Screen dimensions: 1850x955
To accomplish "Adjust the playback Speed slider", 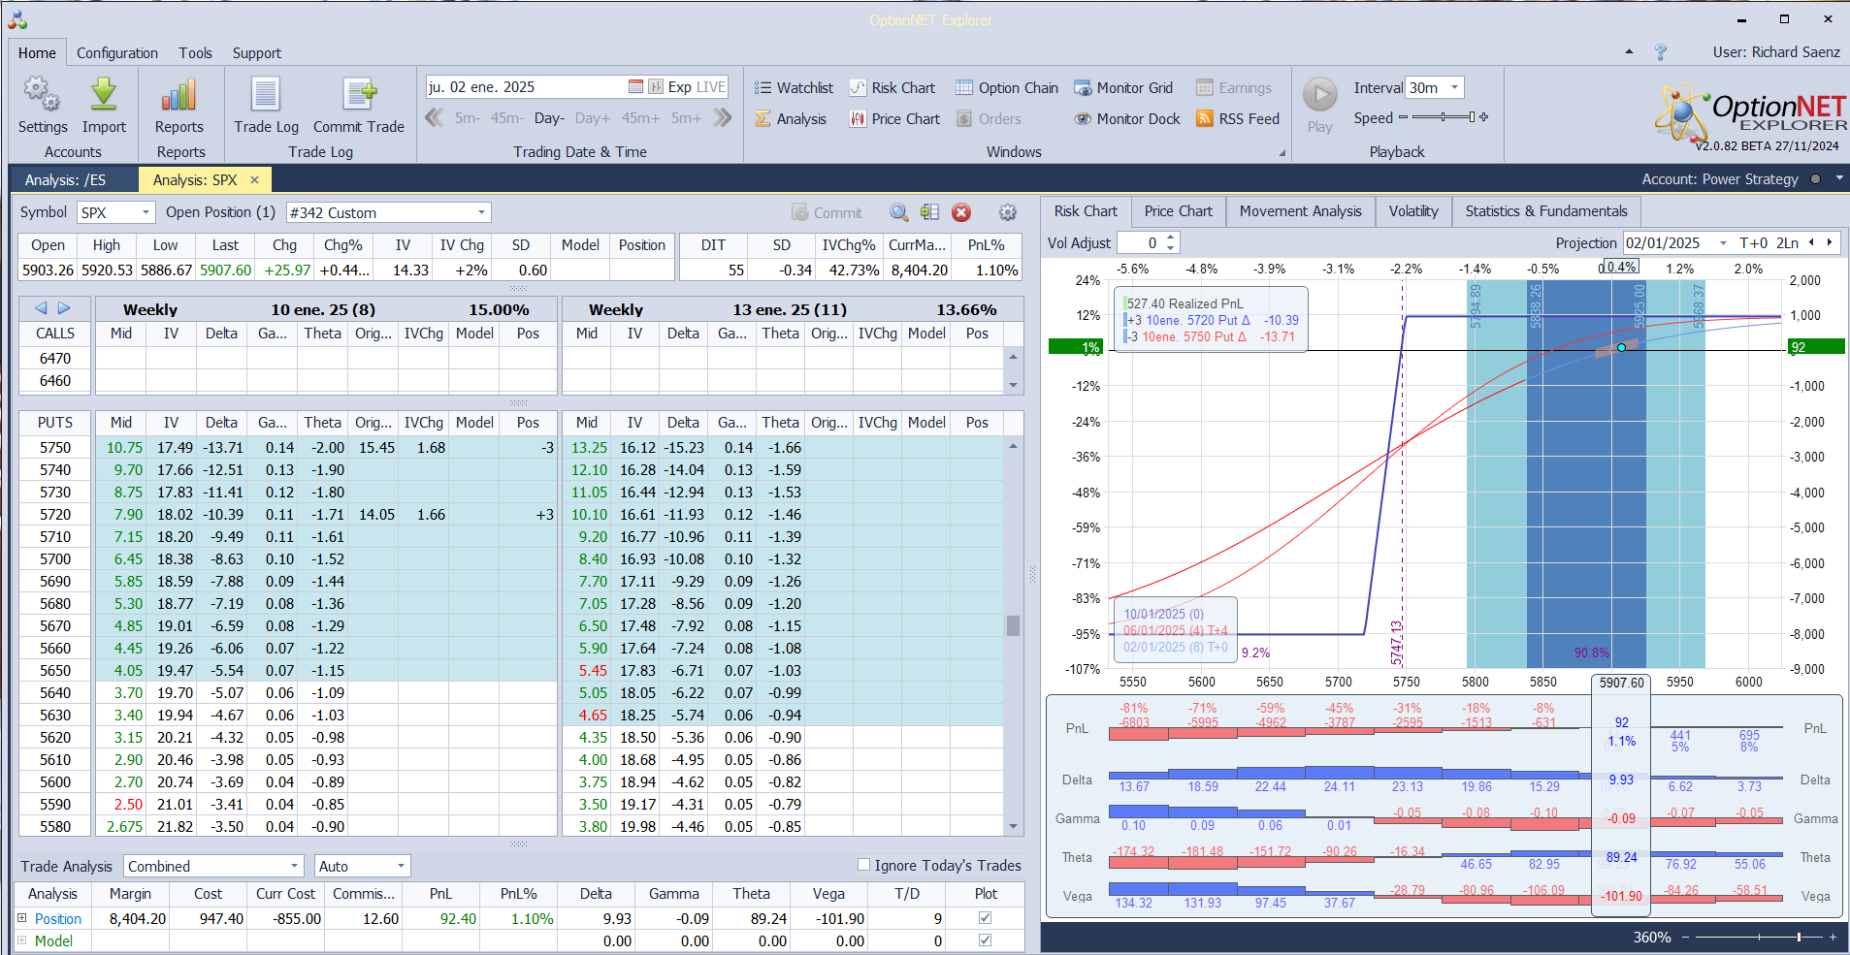I will coord(1443,117).
